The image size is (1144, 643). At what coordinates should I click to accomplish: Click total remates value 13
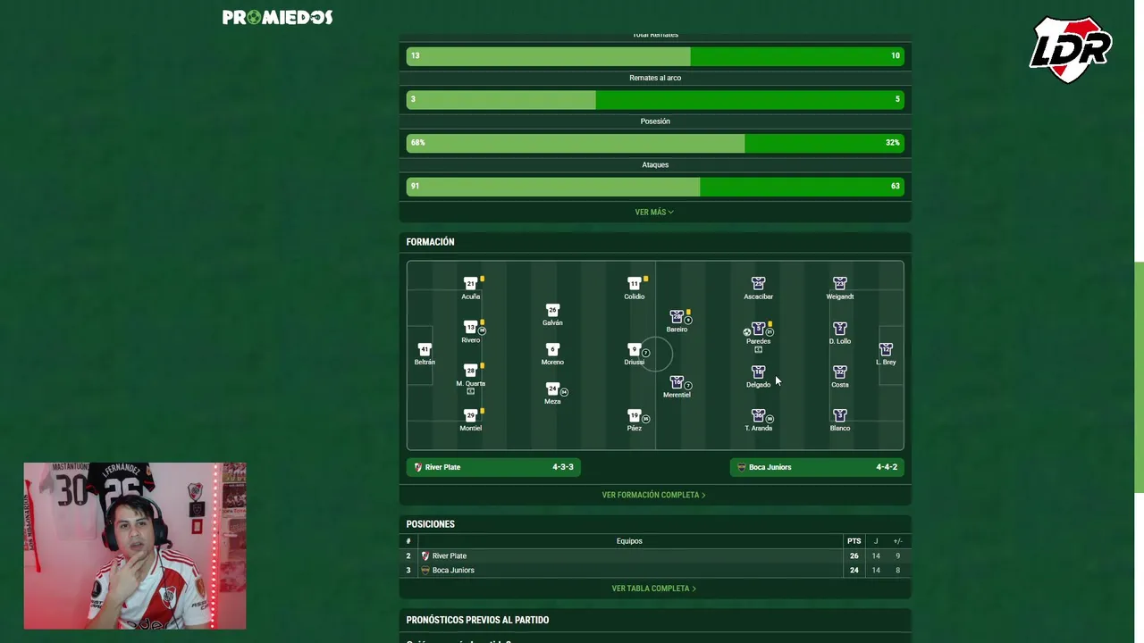click(x=415, y=55)
